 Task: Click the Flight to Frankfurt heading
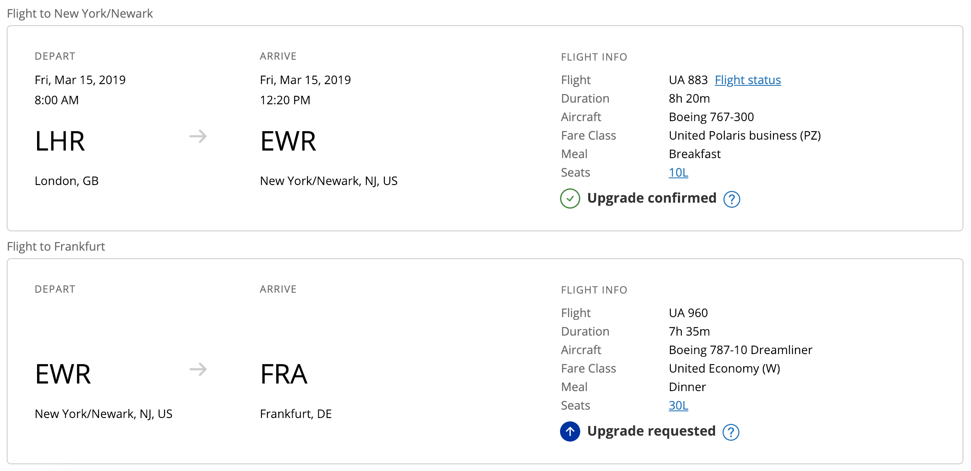click(x=56, y=246)
